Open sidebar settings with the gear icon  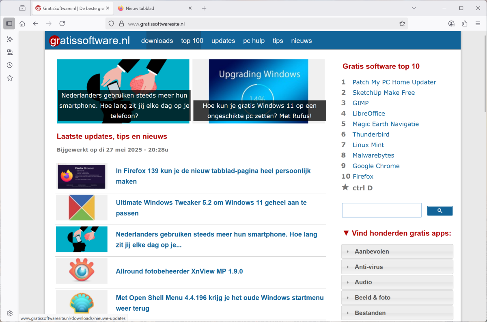pos(10,313)
